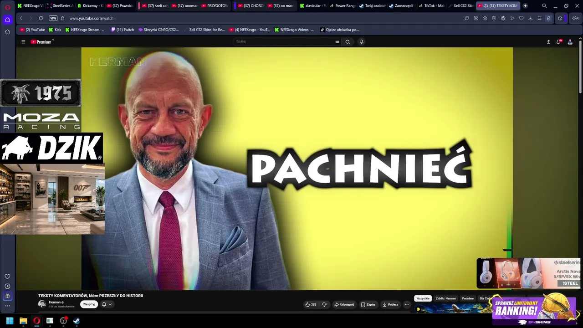Switch to the Power Rangers tab

click(343, 6)
